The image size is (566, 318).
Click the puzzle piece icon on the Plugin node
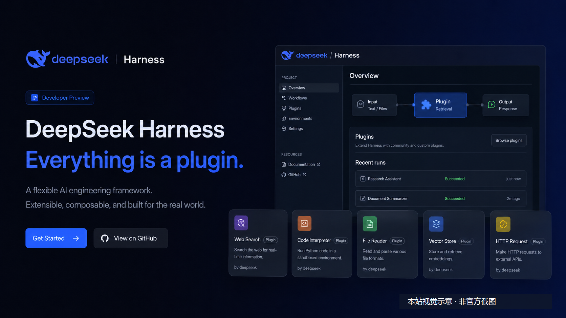tap(426, 105)
